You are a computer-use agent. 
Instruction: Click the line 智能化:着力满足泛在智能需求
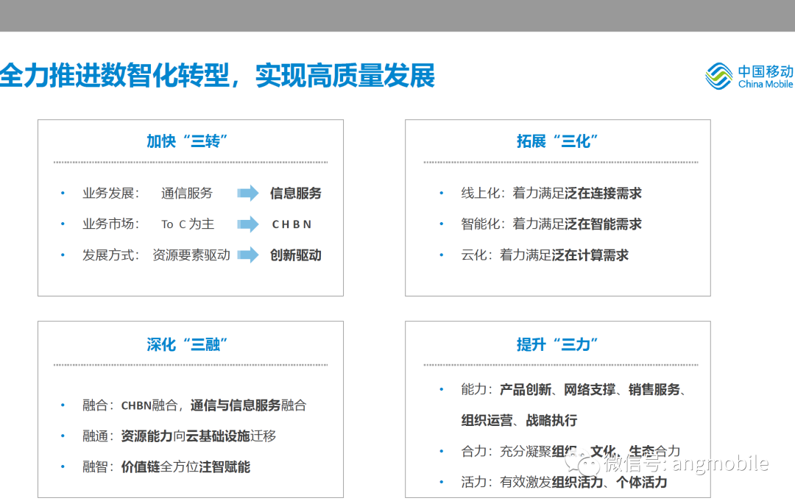[551, 224]
